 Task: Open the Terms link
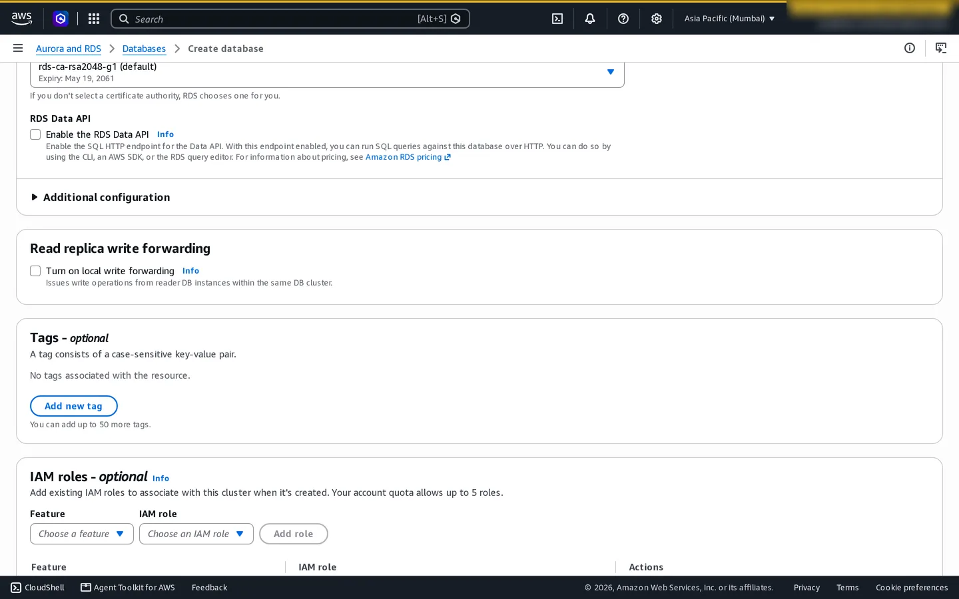[848, 588]
